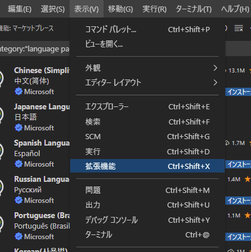Select 拡張機能 from the View menu
This screenshot has width=251, height=252.
pos(147,166)
